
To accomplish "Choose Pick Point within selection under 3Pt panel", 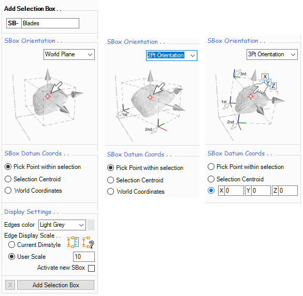I will [246, 167].
